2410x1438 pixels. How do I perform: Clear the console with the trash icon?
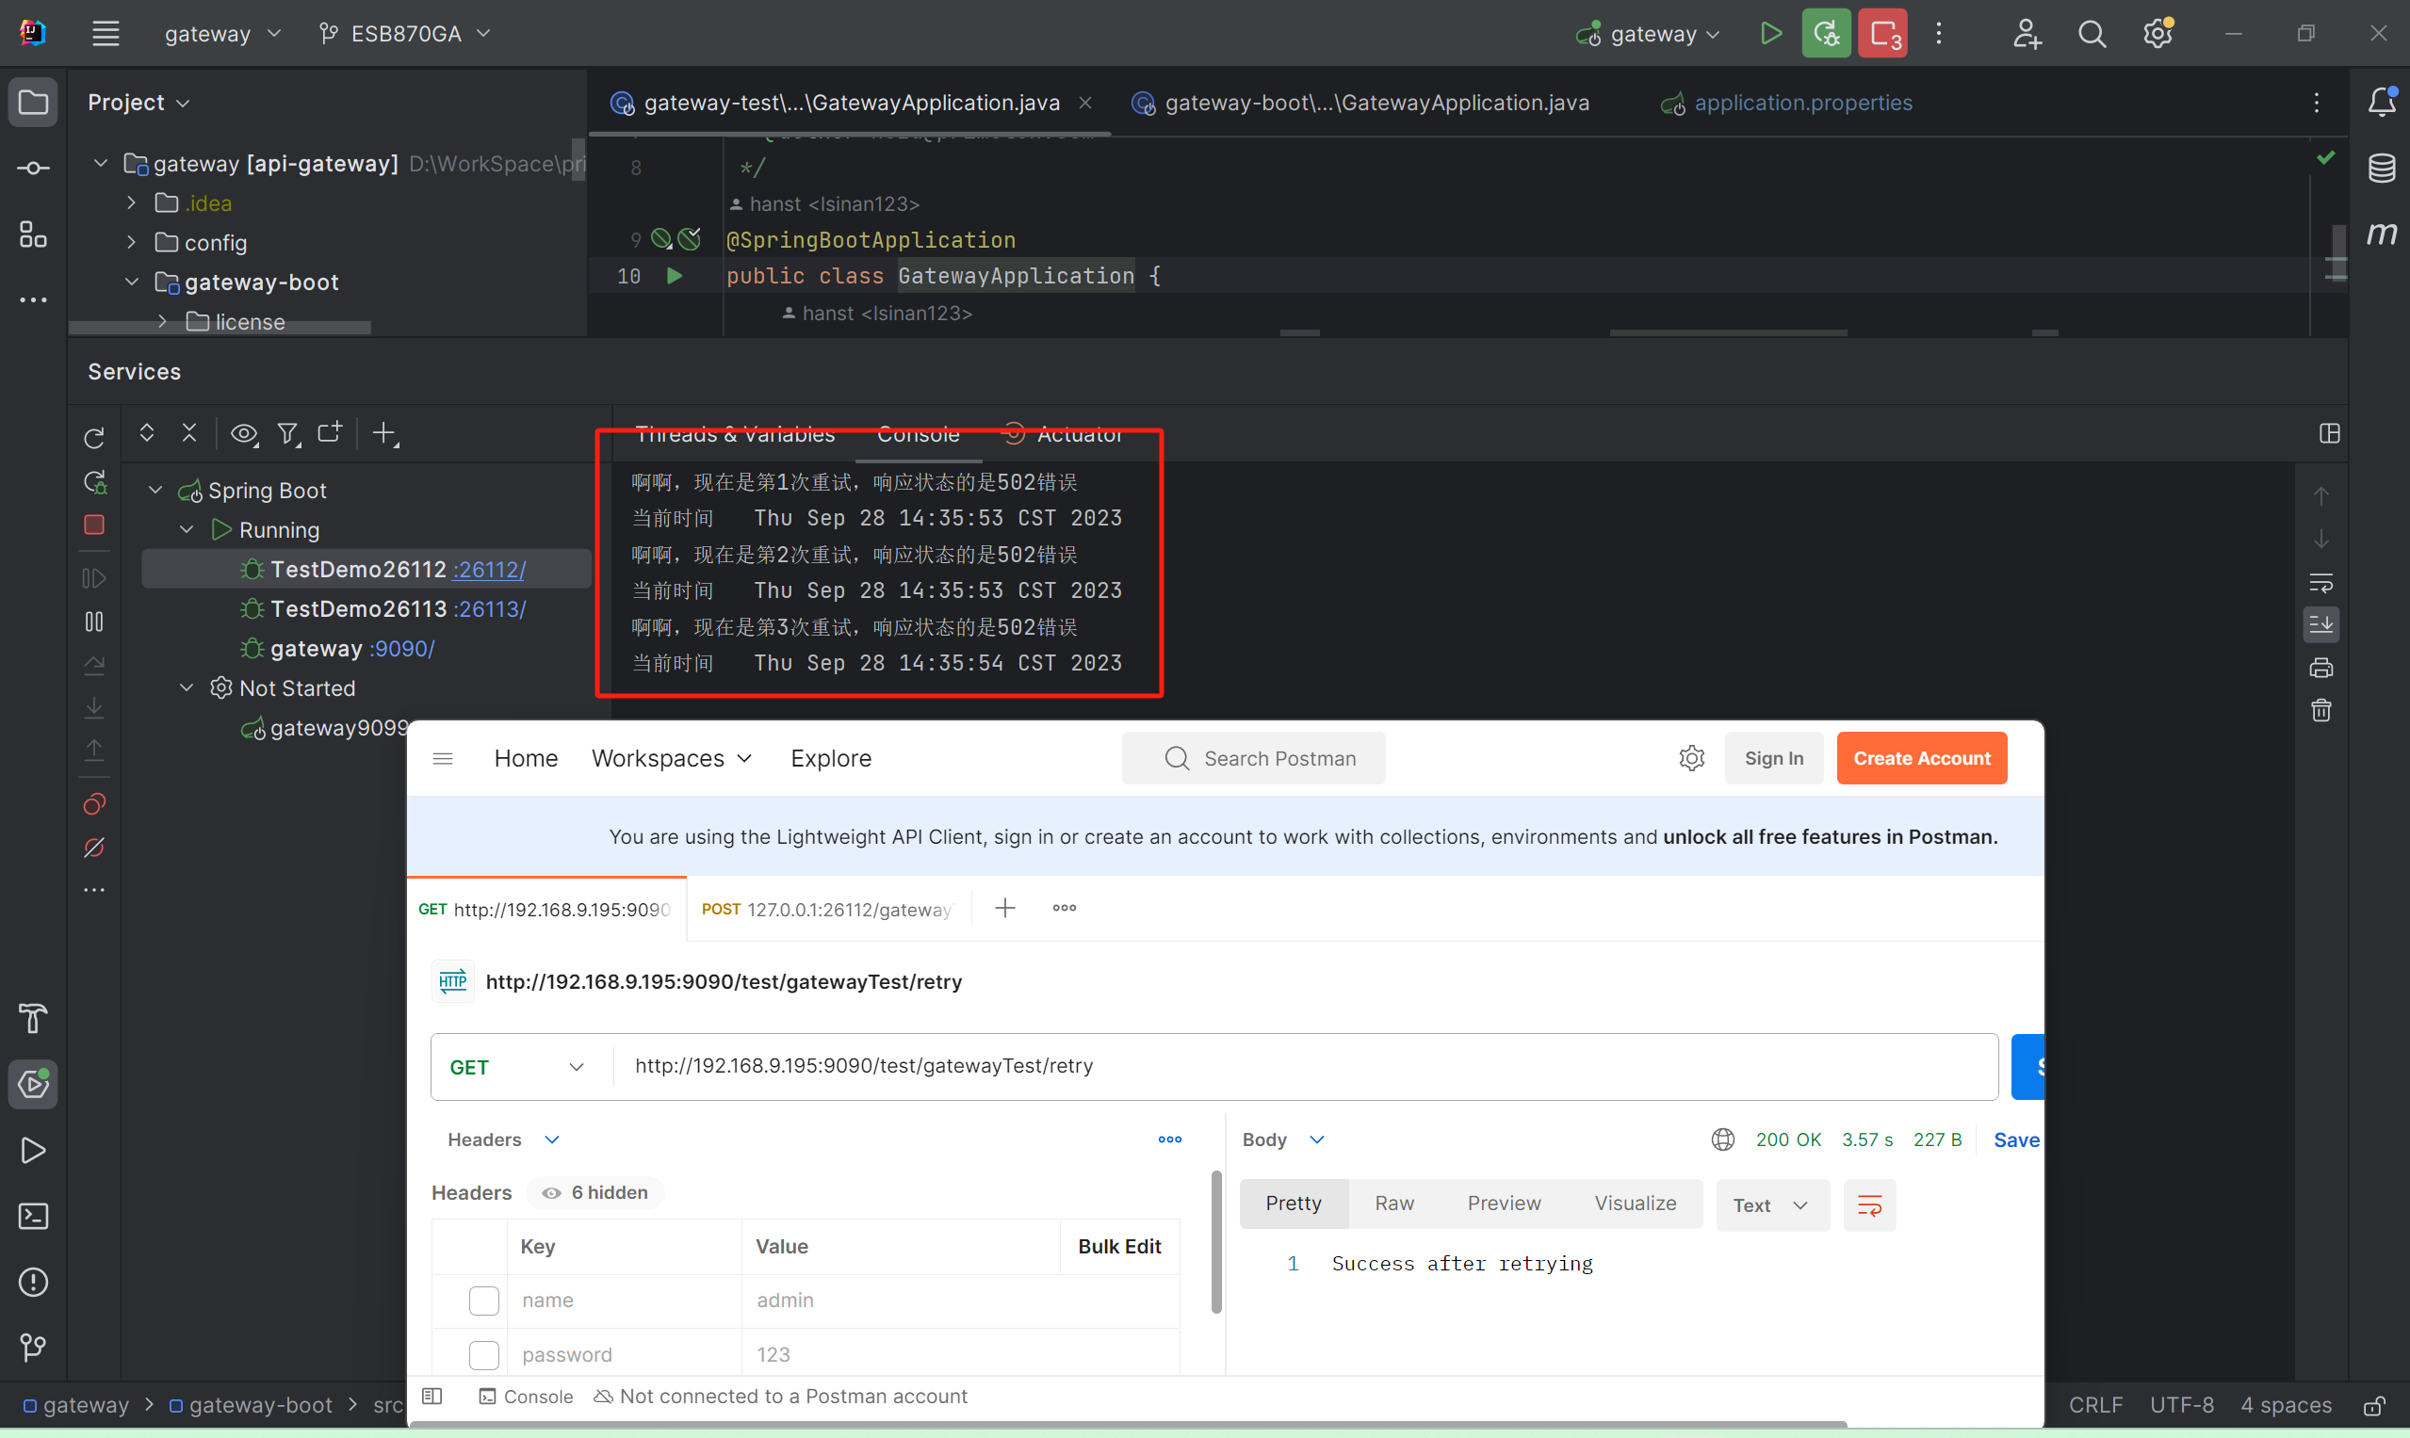pyautogui.click(x=2320, y=710)
